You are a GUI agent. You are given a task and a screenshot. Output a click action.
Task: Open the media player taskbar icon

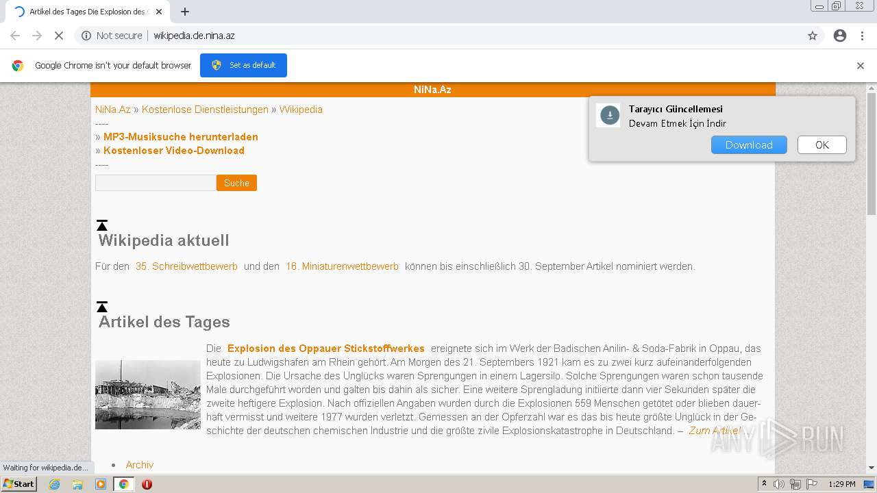(101, 484)
